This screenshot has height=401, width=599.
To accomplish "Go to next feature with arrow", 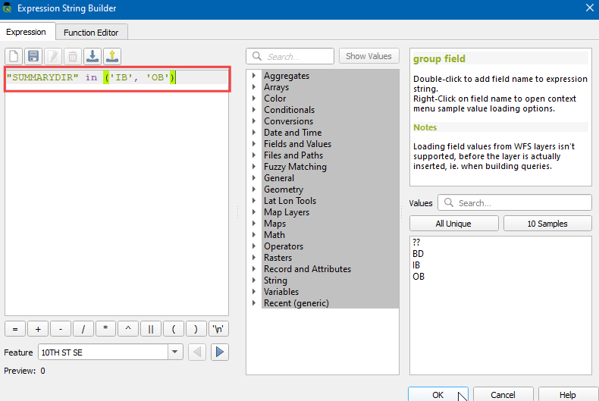I will coord(220,352).
